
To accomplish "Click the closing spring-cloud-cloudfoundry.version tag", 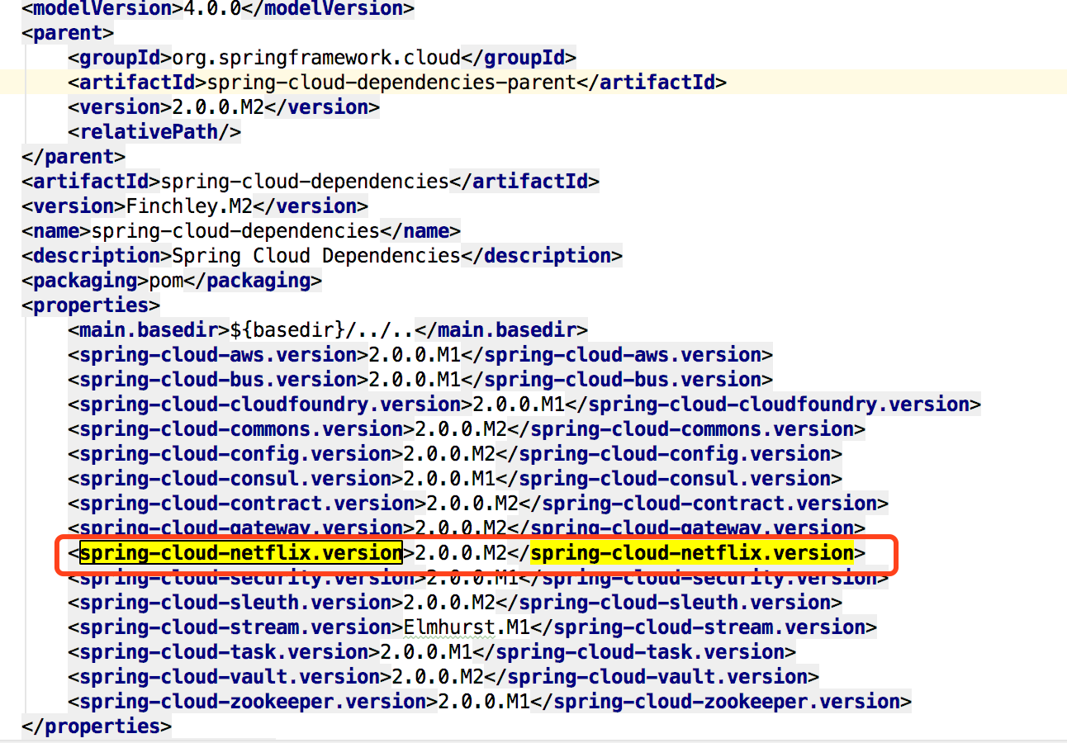I will coord(771,405).
